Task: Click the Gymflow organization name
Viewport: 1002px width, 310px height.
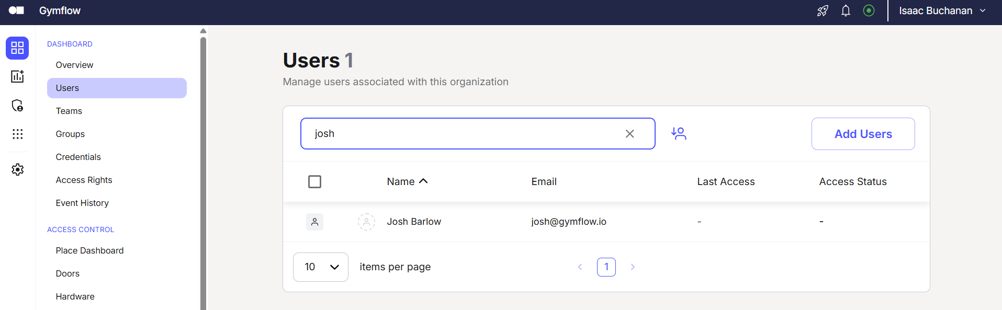Action: 60,10
